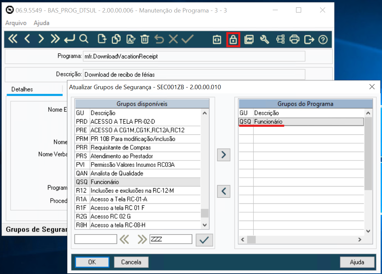382x274 pixels.
Task: Open the code clipboard toolbar icon
Action: pyautogui.click(x=217, y=40)
